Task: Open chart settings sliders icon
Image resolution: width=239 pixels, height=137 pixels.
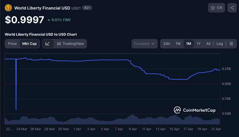Action: [231, 44]
